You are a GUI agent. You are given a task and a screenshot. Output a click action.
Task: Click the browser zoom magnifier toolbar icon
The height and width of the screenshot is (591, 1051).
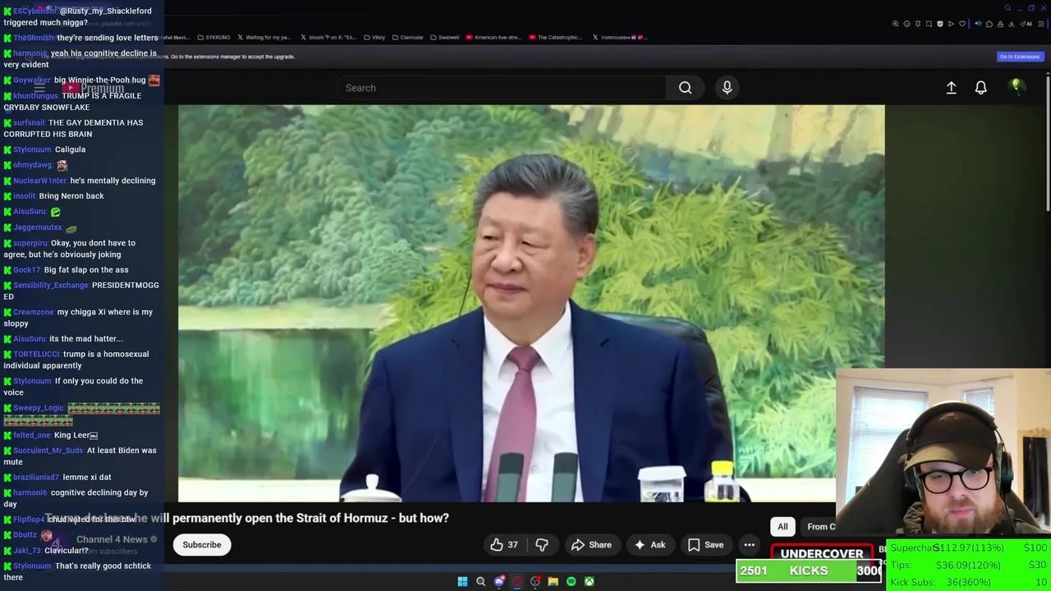click(x=896, y=24)
